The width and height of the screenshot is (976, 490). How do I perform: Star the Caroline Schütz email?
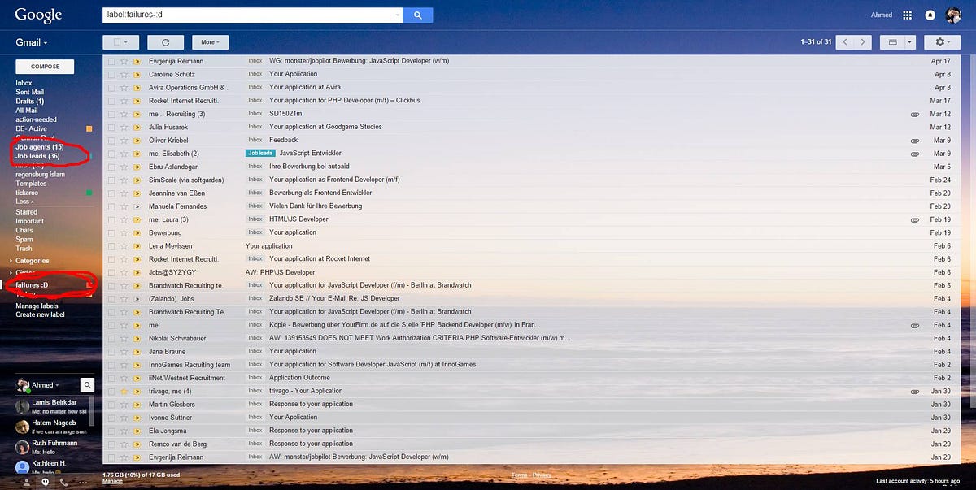point(124,74)
